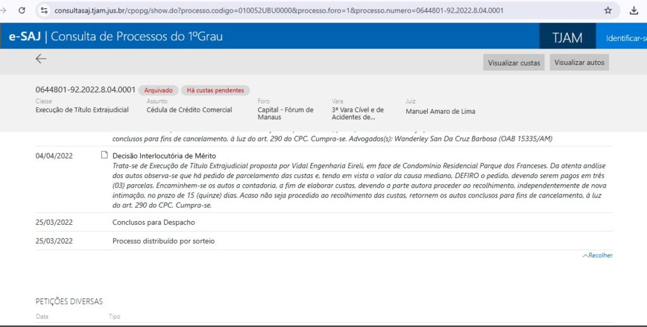Click the Há custas pendentes badge
The image size is (647, 327).
(215, 90)
